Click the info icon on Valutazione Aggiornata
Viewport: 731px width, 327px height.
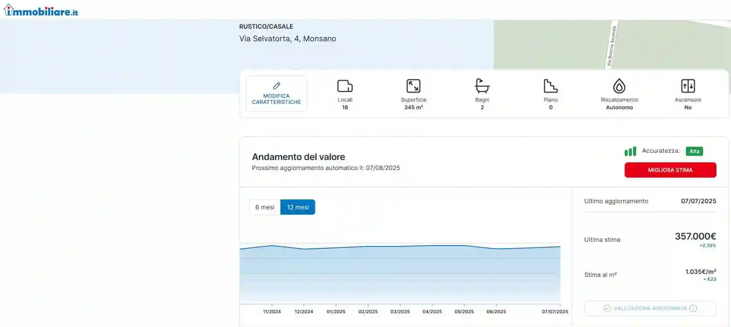[693, 308]
